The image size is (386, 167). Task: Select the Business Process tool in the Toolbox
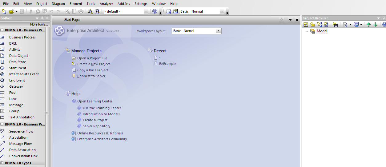(x=22, y=37)
